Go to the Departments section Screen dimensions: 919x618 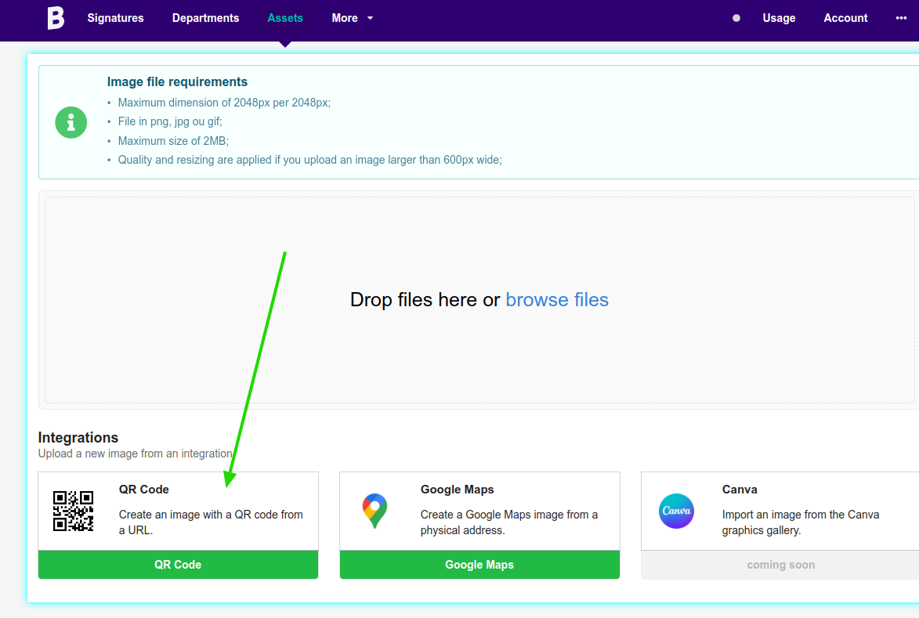point(205,18)
